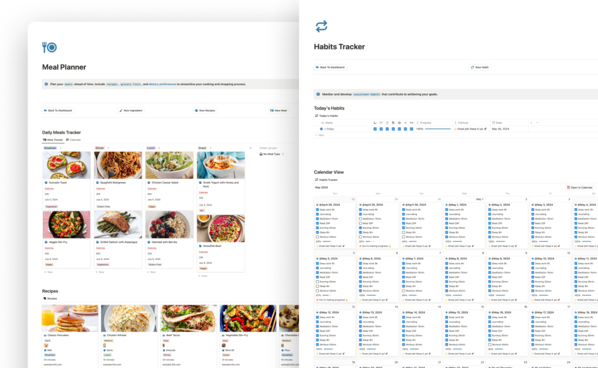Click the plus icon to add table property

[531, 122]
